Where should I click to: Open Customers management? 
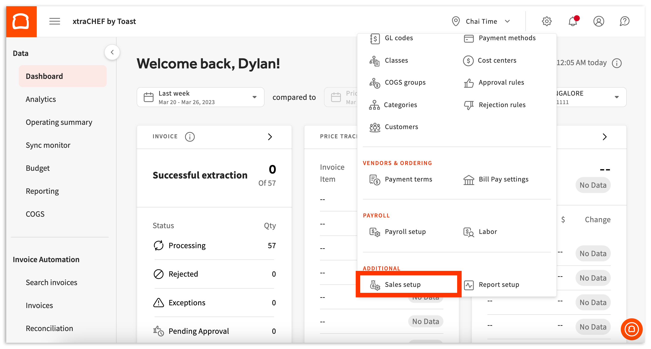click(x=401, y=127)
